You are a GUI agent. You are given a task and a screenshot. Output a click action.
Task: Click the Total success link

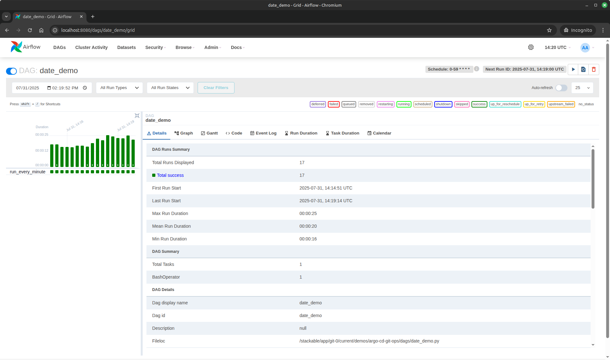pyautogui.click(x=170, y=175)
